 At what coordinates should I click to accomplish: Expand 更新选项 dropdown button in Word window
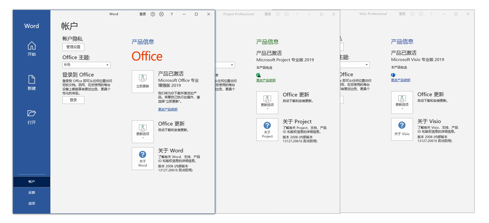coord(143,132)
